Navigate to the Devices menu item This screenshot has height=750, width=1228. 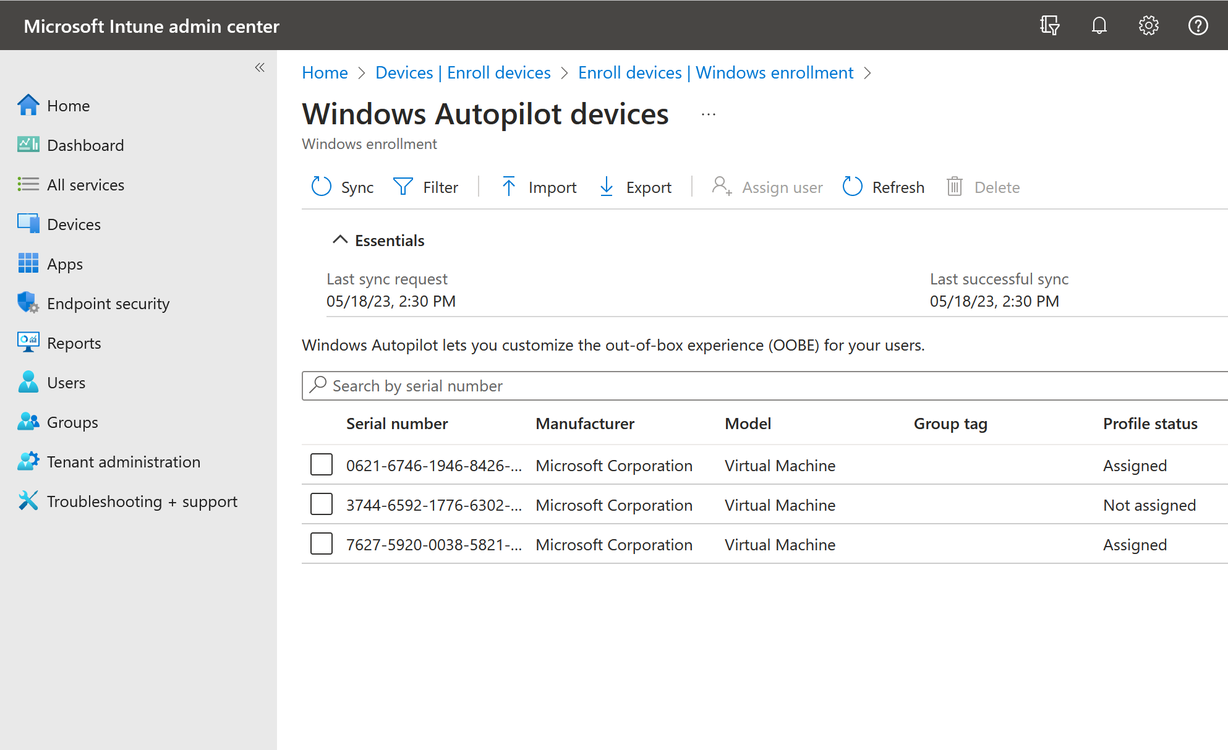coord(74,224)
